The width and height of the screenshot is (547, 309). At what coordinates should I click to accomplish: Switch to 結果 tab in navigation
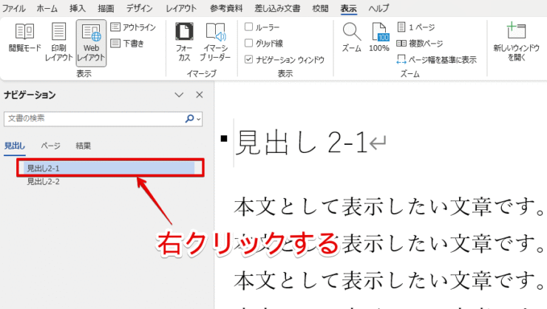[x=84, y=146]
